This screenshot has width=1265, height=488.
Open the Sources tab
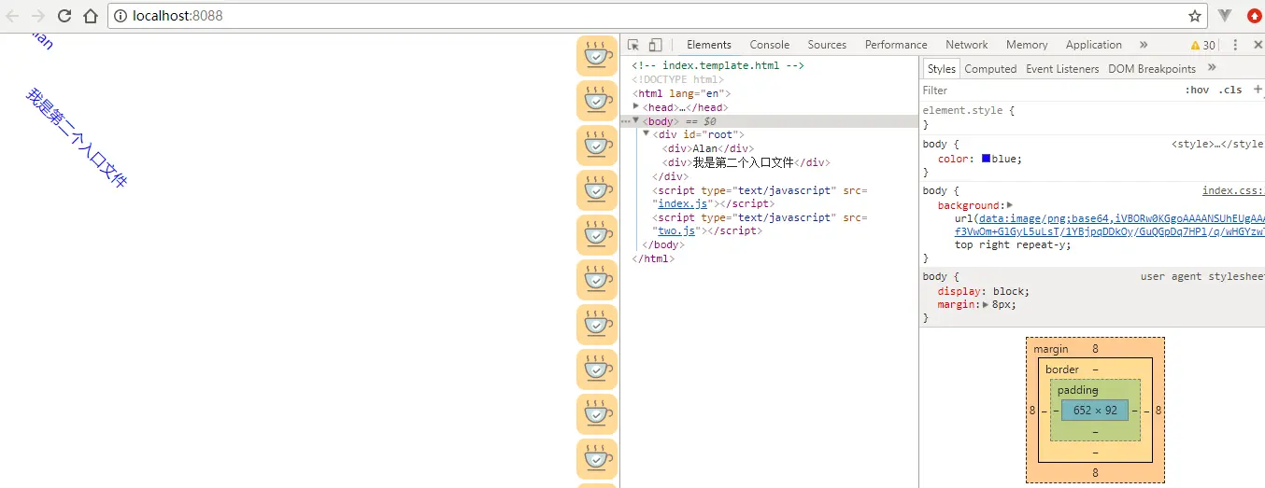pyautogui.click(x=827, y=45)
